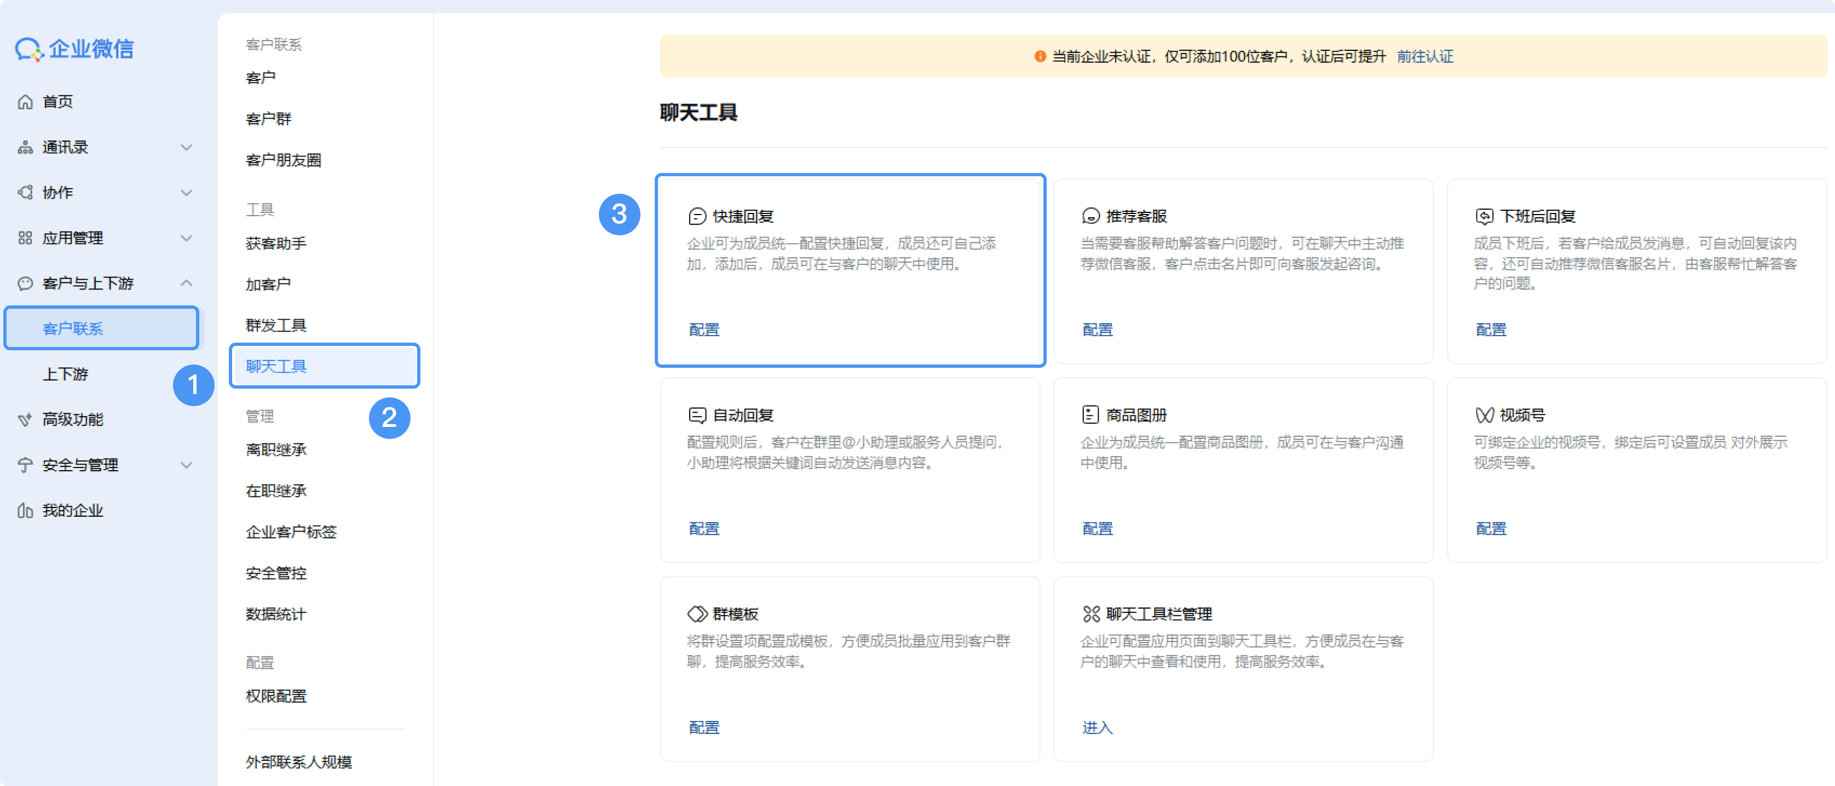Expand the 通讯录 menu chevron
The image size is (1835, 786).
187,147
